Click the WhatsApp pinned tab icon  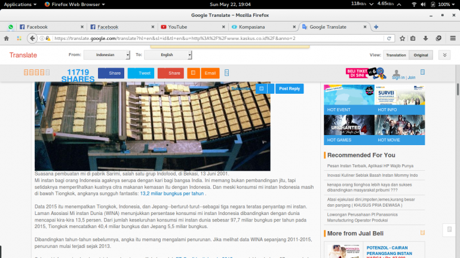click(x=11, y=27)
